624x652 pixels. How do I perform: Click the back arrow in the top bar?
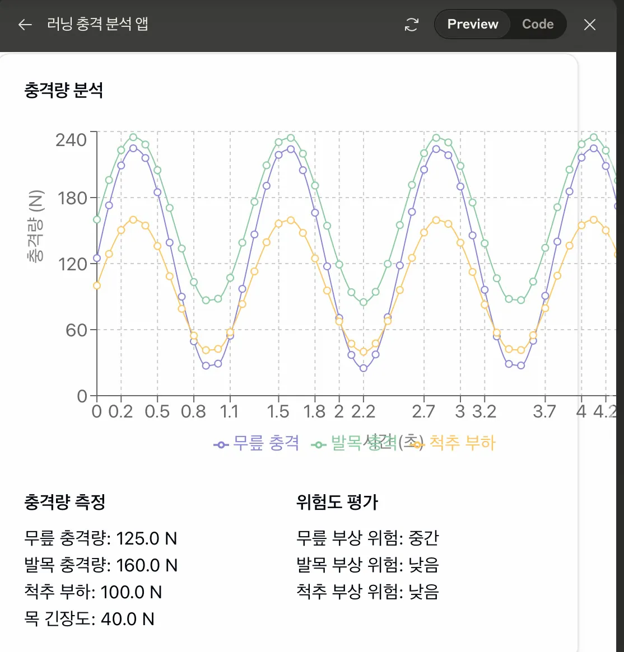[25, 25]
